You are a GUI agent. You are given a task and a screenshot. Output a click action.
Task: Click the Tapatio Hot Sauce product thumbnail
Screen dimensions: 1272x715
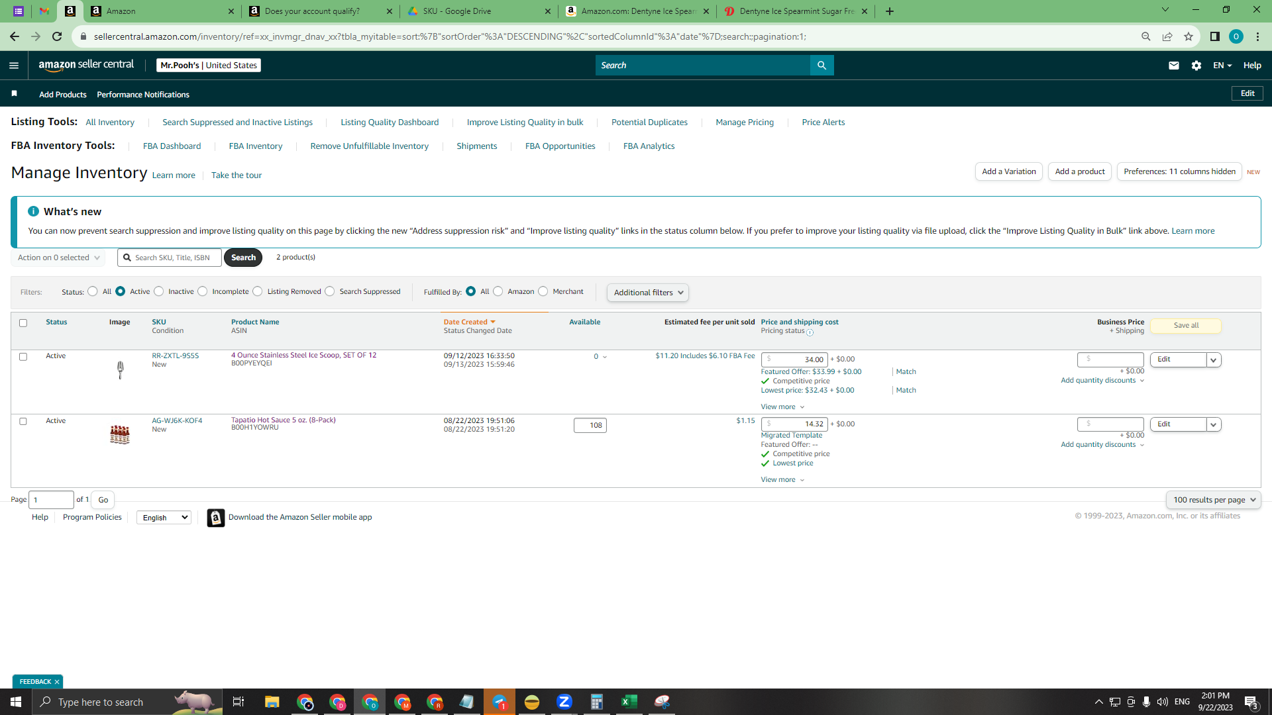pos(120,435)
